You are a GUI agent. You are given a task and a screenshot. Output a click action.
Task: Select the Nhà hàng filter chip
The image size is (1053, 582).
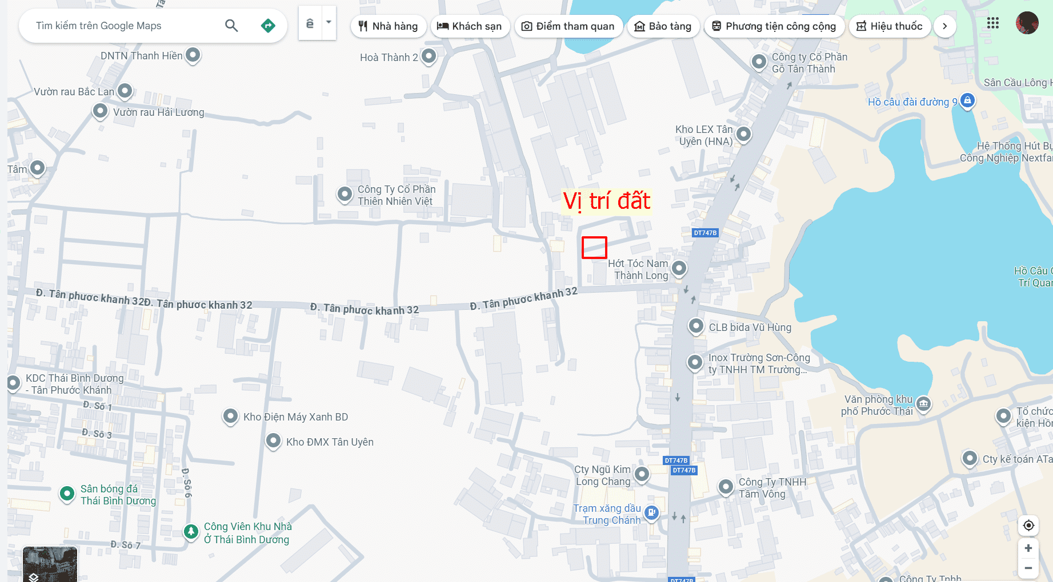[x=389, y=26]
